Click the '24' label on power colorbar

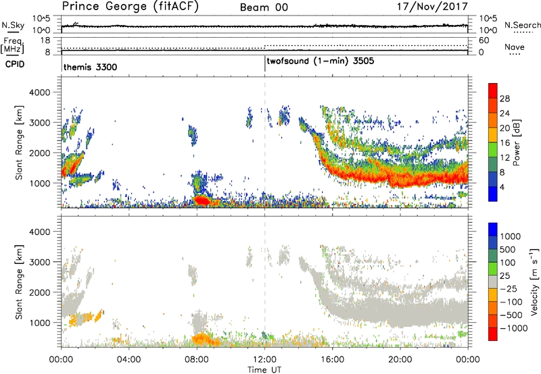coord(504,113)
